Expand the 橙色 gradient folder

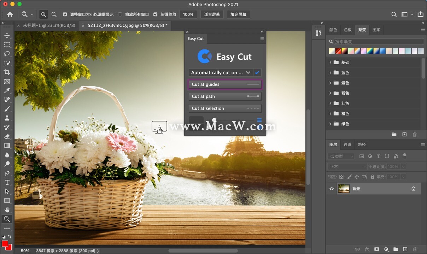point(330,114)
